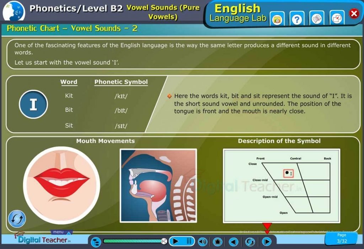Mute the sound with the speaker icon

pyautogui.click(x=203, y=242)
